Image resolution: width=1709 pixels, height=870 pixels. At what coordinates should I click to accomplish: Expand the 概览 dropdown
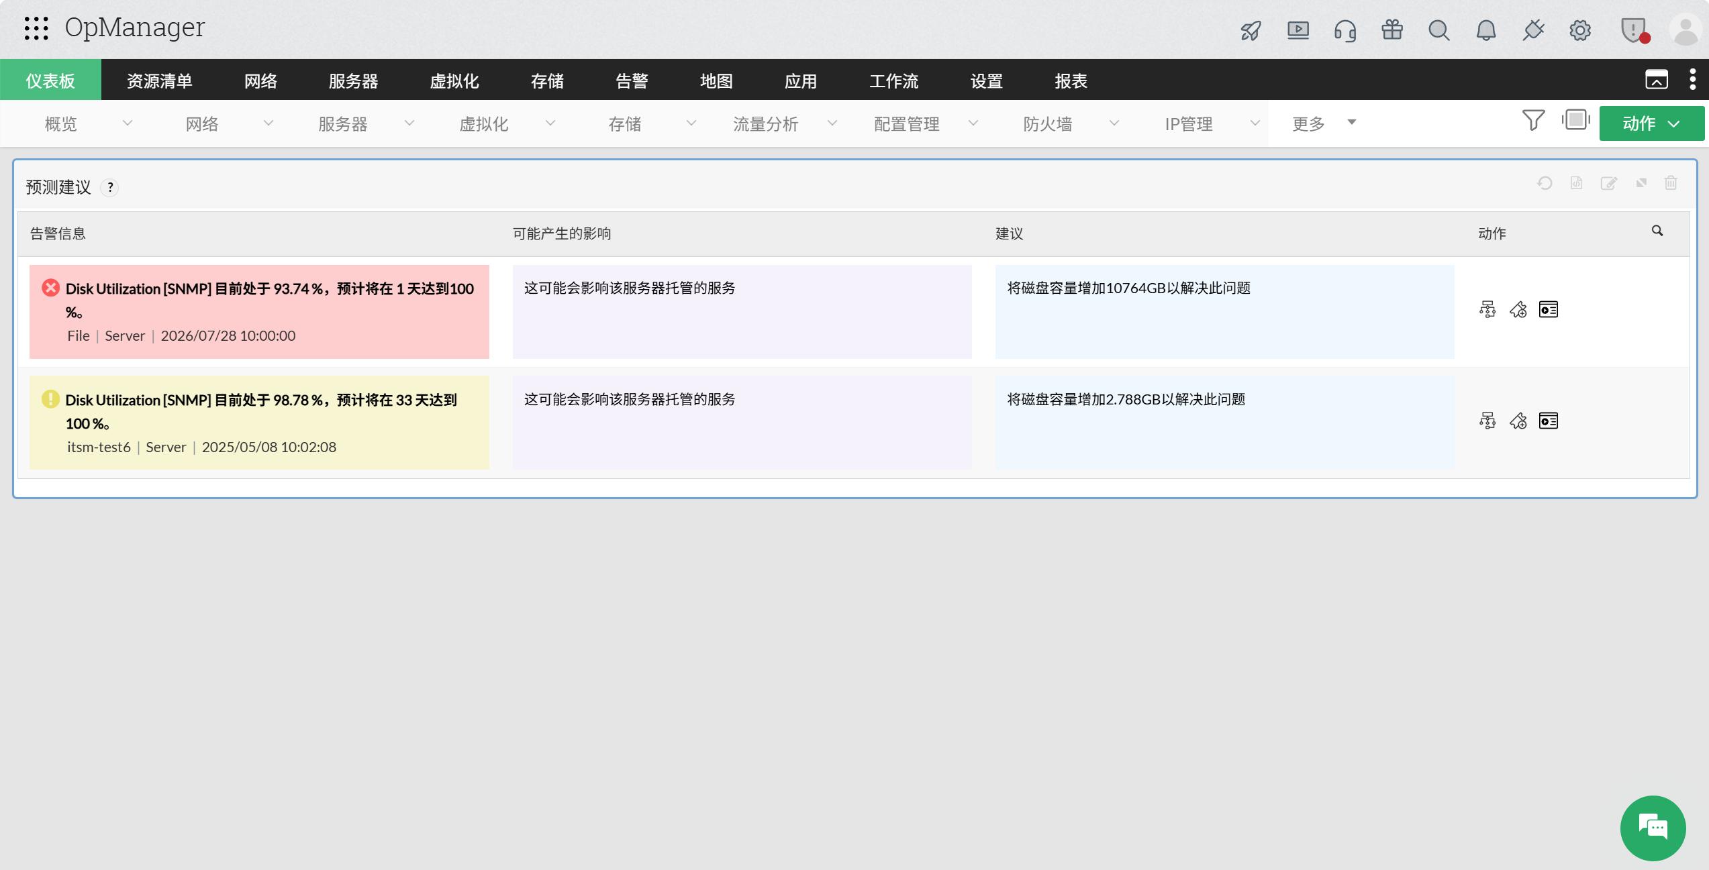[x=128, y=123]
